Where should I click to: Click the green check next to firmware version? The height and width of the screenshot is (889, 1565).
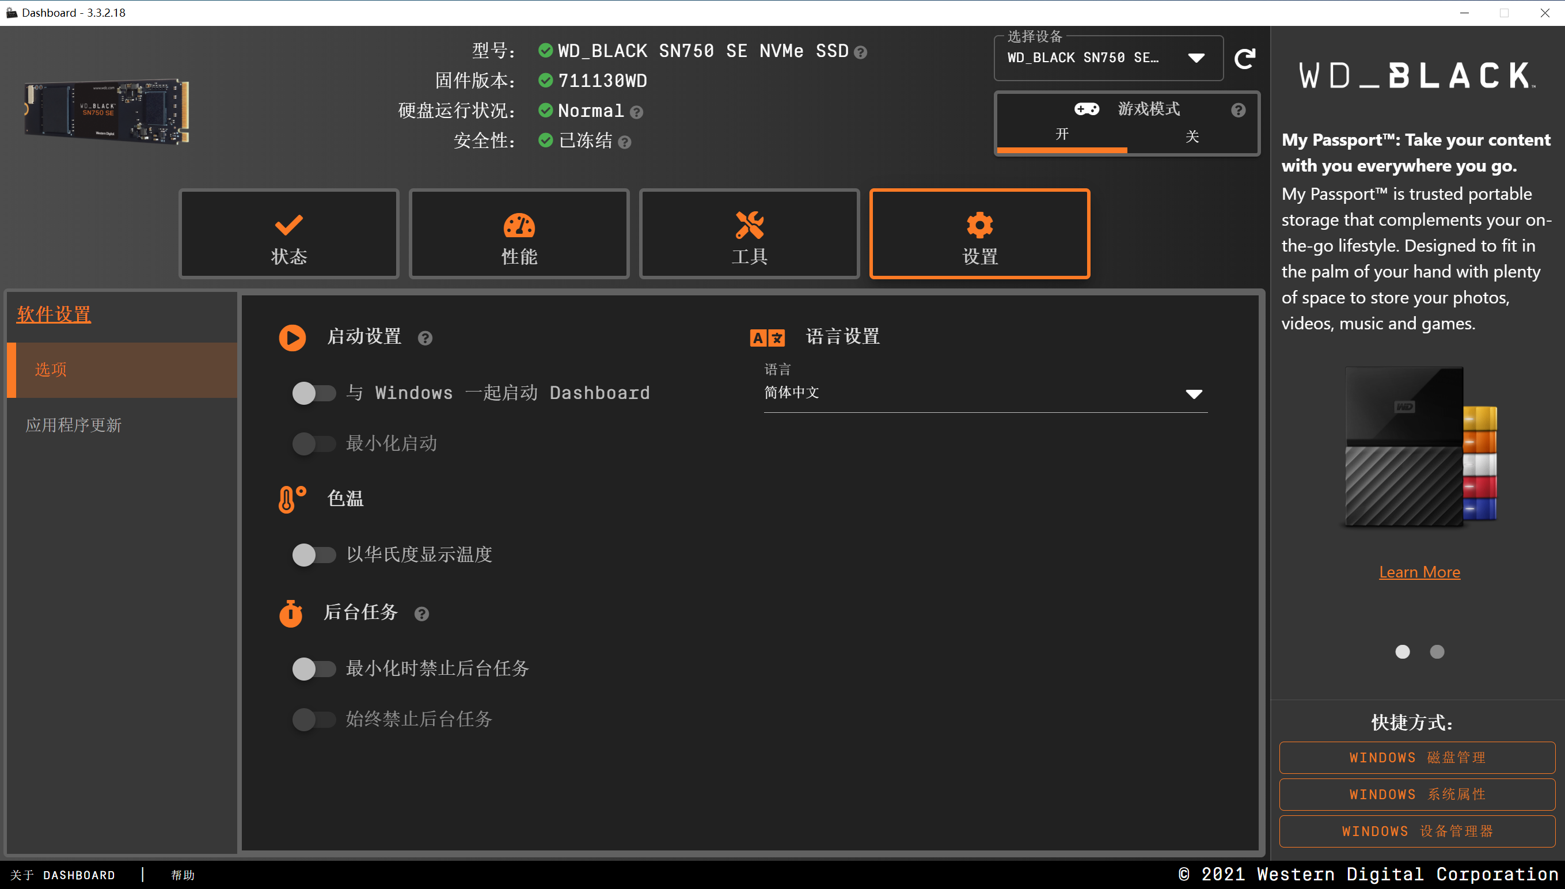(545, 80)
